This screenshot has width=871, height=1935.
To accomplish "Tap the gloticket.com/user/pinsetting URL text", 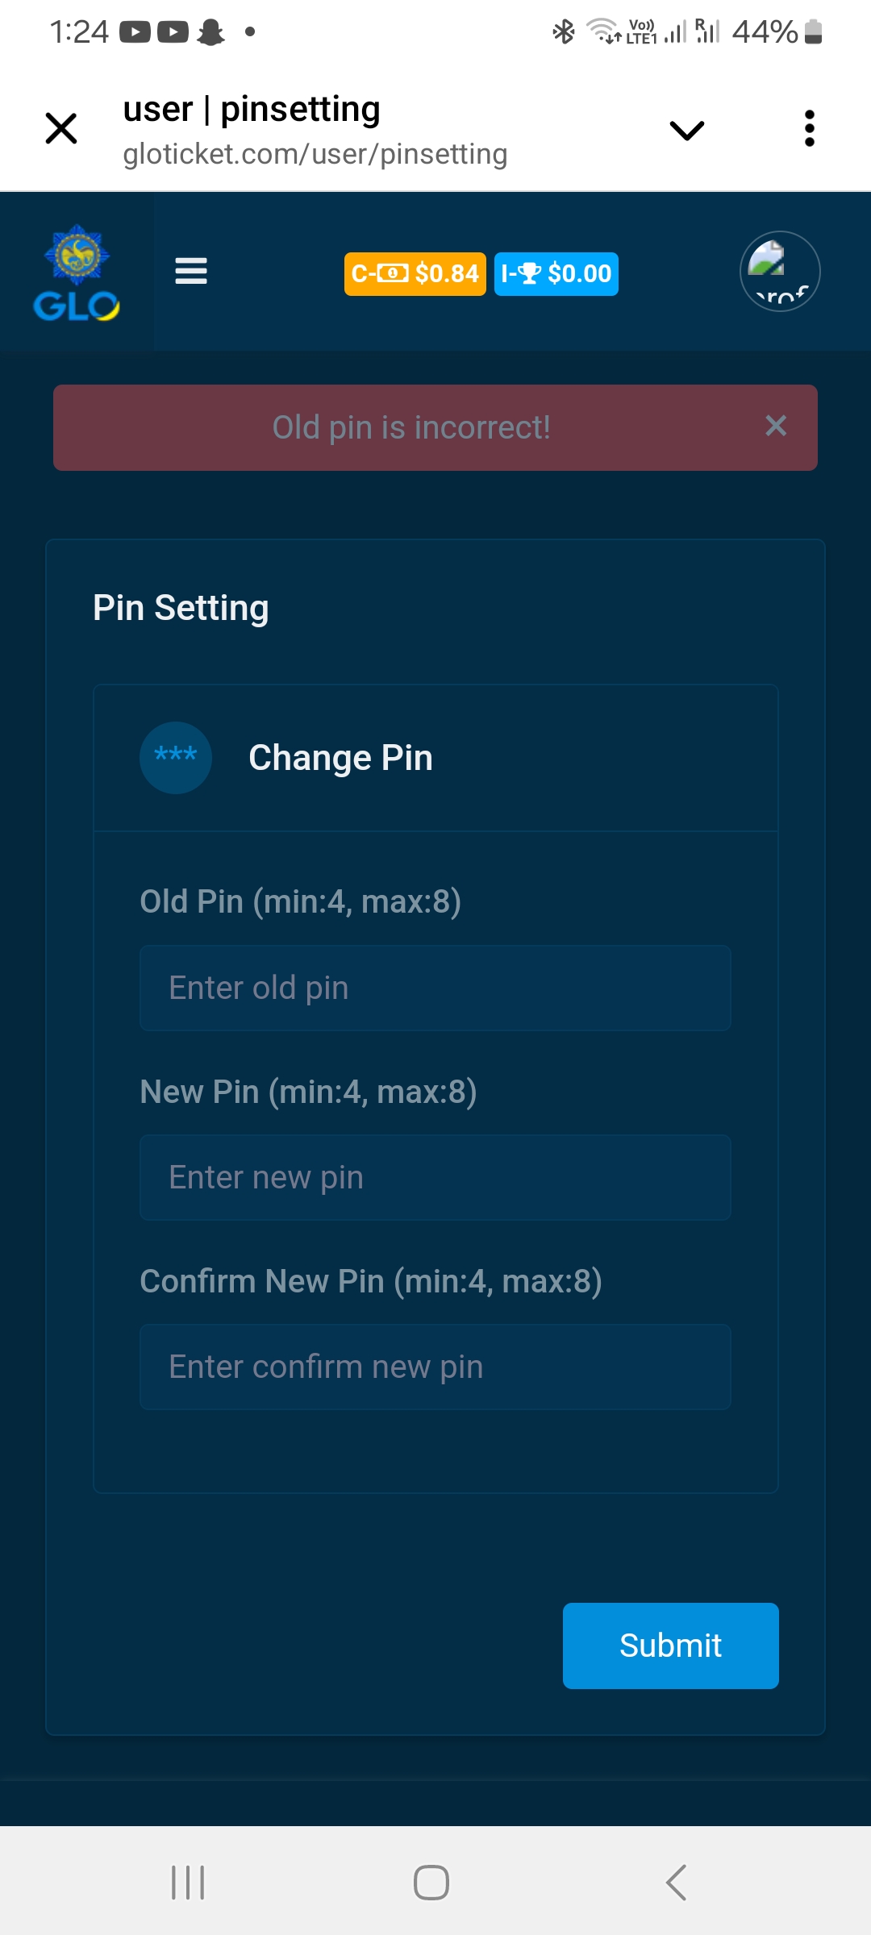I will tap(315, 154).
